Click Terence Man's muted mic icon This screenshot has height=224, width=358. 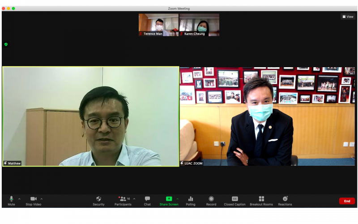[141, 34]
